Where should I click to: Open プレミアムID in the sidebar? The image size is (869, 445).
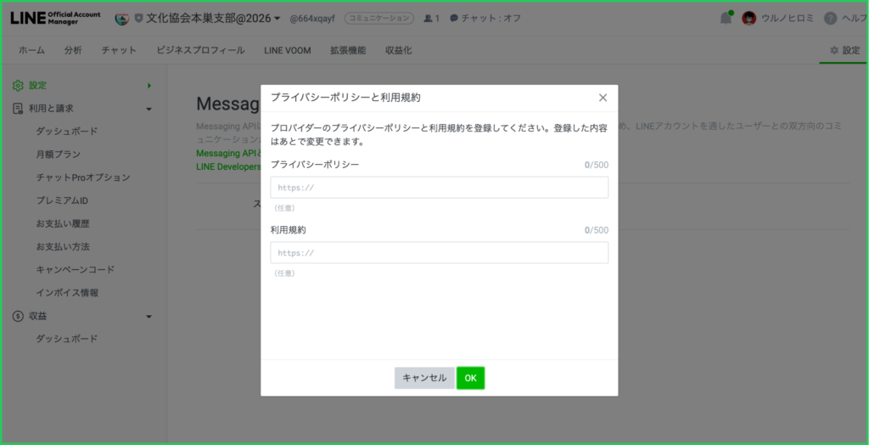(x=62, y=200)
